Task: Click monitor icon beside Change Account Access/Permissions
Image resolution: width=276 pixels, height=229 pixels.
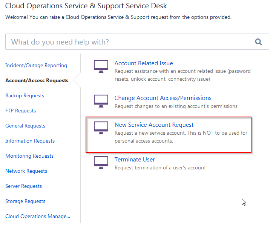Action: click(x=101, y=101)
